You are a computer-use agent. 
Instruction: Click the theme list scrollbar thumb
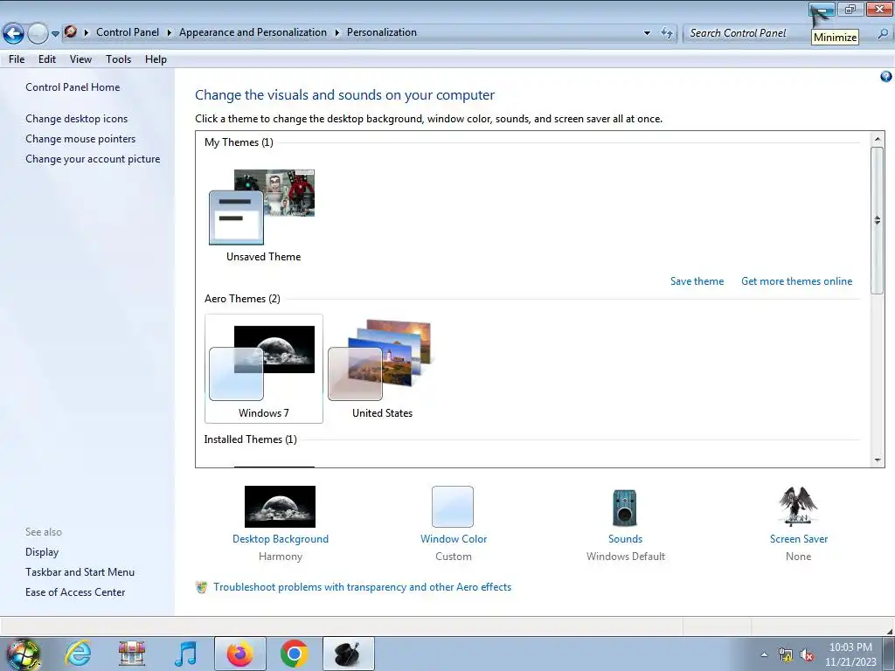pos(878,220)
